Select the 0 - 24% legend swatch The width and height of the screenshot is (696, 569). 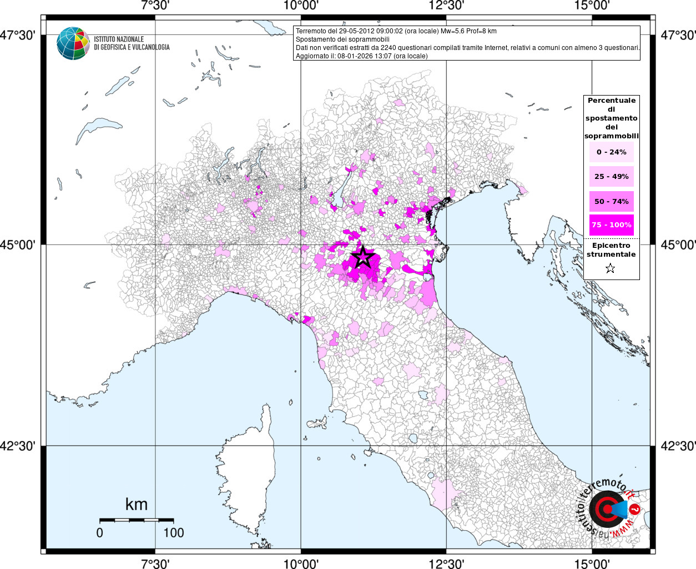611,152
